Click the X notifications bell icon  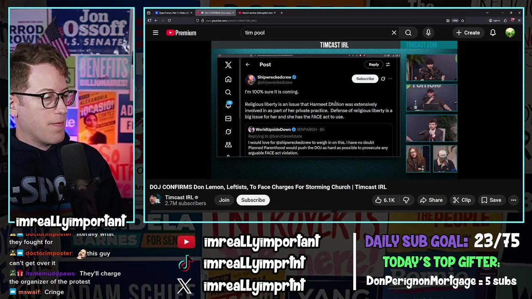(228, 105)
